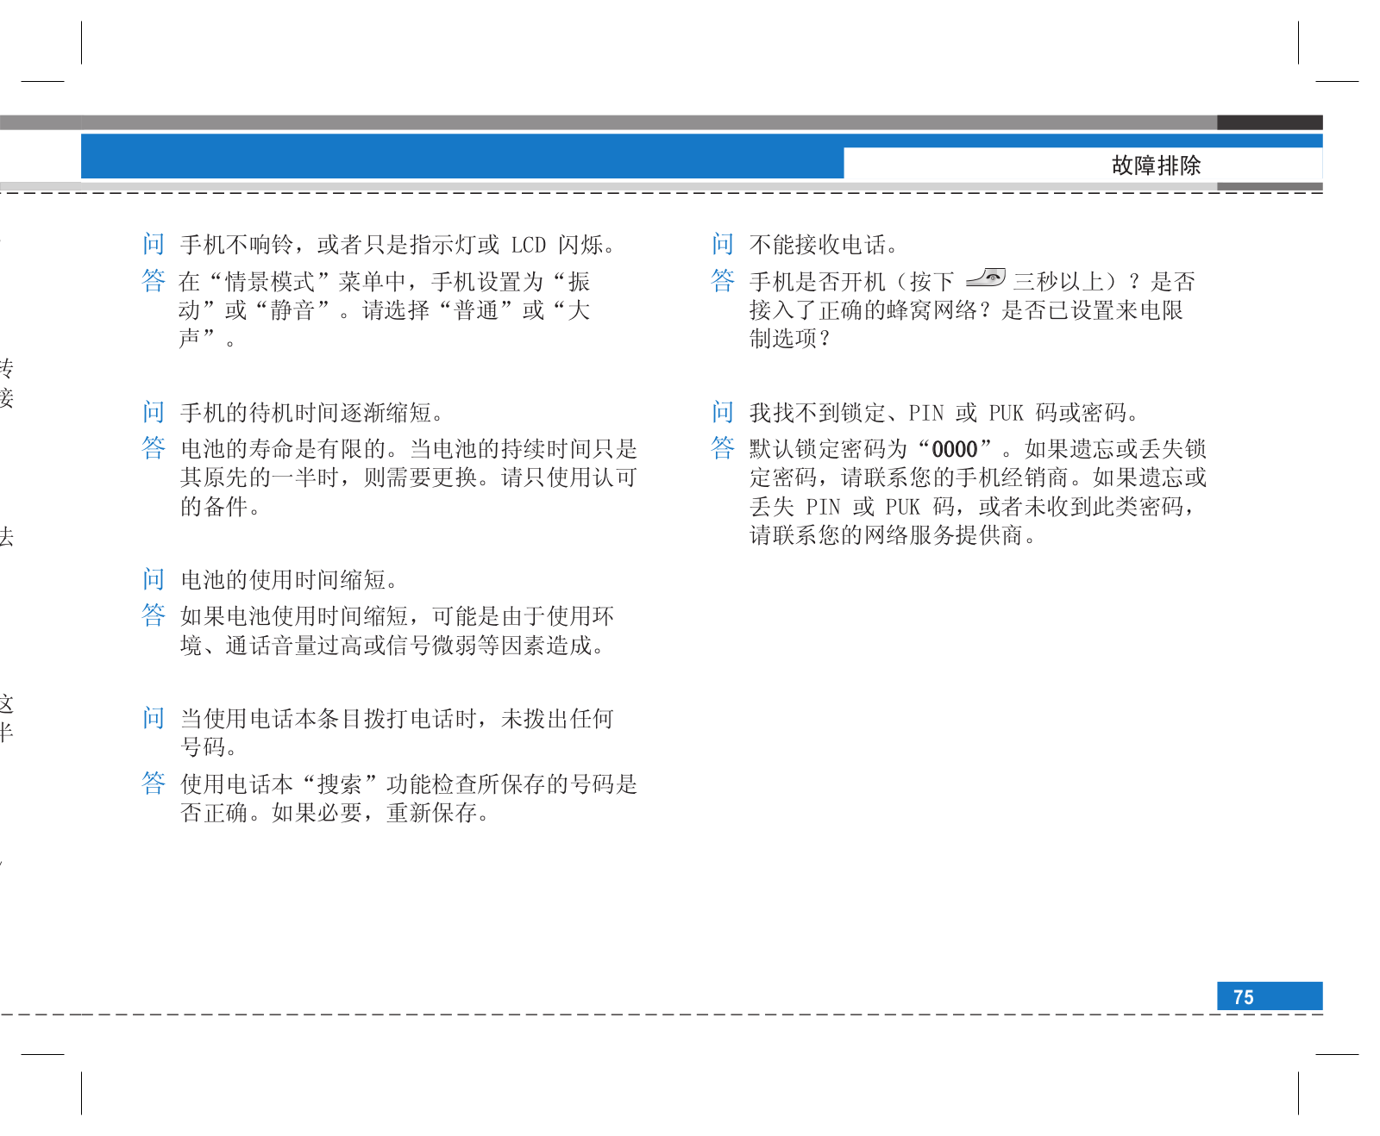Viewport: 1380px width, 1136px height.
Task: Click the answer line 电池的寿命是有限的
Action: (x=409, y=449)
